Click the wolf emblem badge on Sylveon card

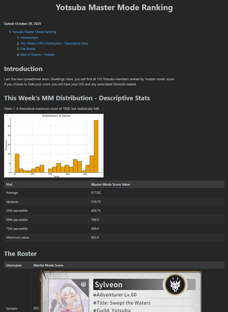click(x=175, y=284)
